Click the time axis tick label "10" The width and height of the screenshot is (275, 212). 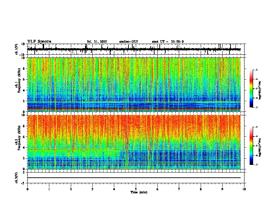tap(244, 189)
